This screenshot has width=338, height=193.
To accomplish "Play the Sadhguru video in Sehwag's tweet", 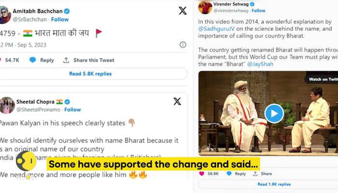I will pos(274,113).
